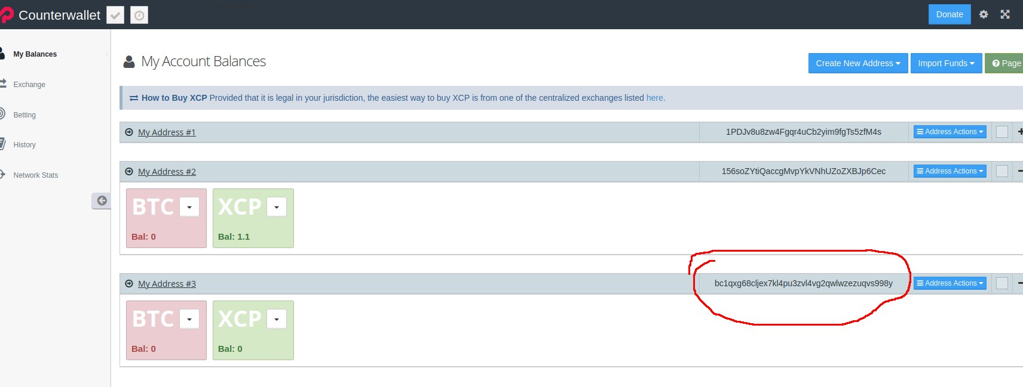Screen dimensions: 1023x387
Task: Open Import Funds dropdown
Action: click(946, 63)
